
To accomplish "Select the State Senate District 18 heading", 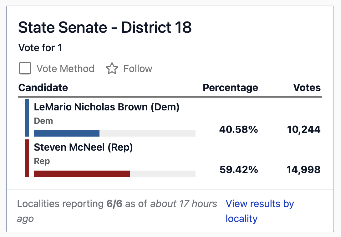I will pyautogui.click(x=105, y=27).
